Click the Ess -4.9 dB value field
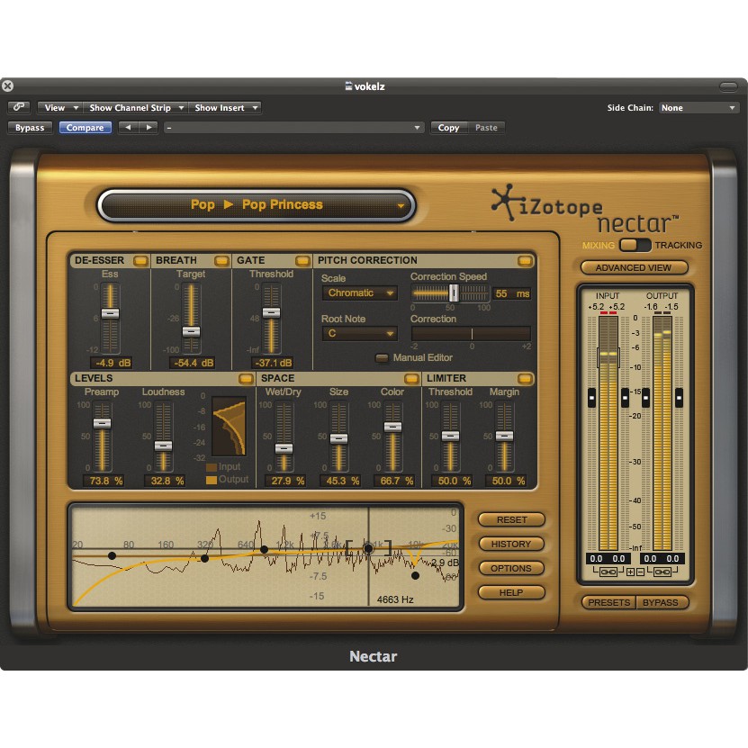This screenshot has width=748, height=748. (113, 363)
